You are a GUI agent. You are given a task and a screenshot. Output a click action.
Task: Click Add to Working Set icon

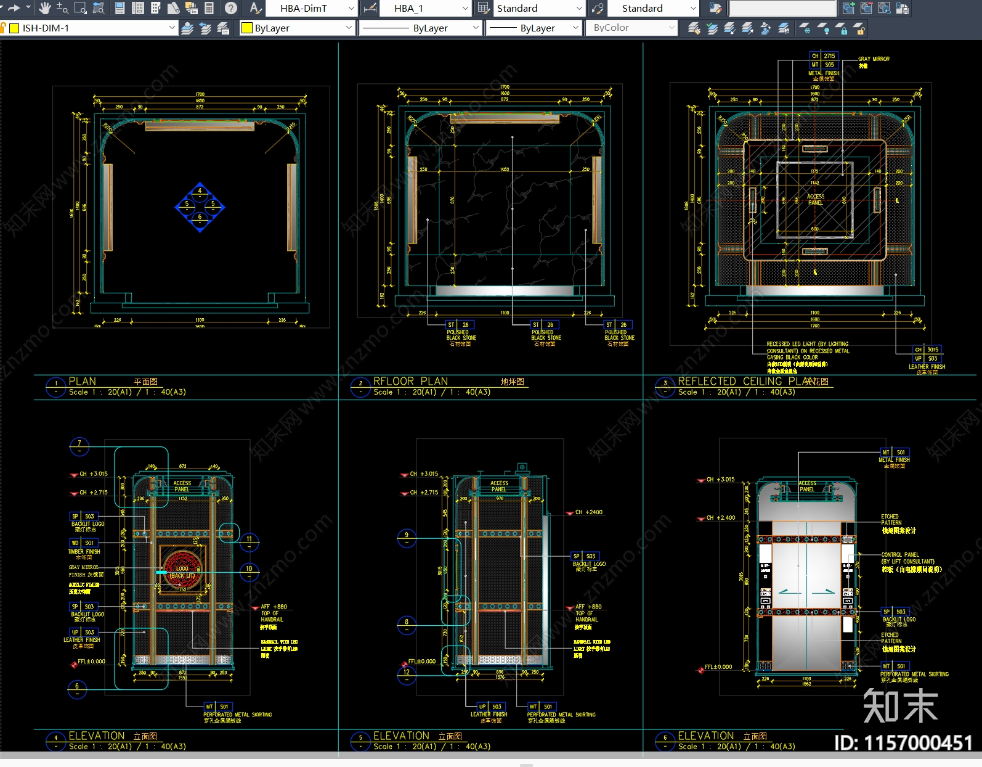pos(848,8)
